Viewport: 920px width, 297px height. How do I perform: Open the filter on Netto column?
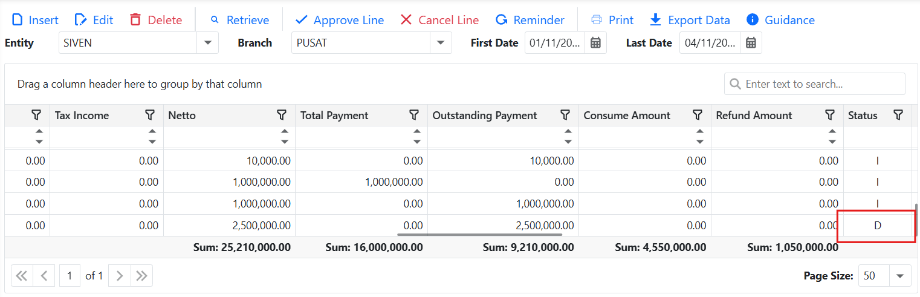coord(282,115)
